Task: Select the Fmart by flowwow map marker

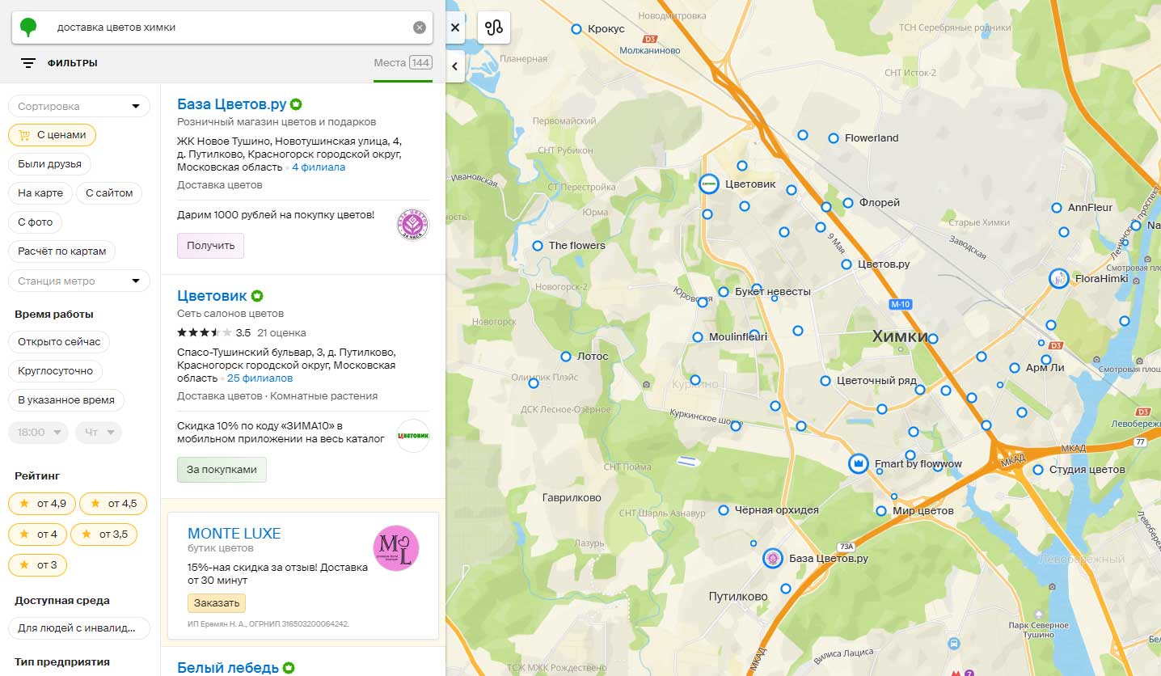Action: pyautogui.click(x=858, y=464)
